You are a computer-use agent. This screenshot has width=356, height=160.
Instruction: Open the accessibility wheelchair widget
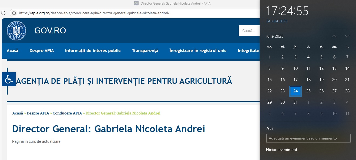9,79
